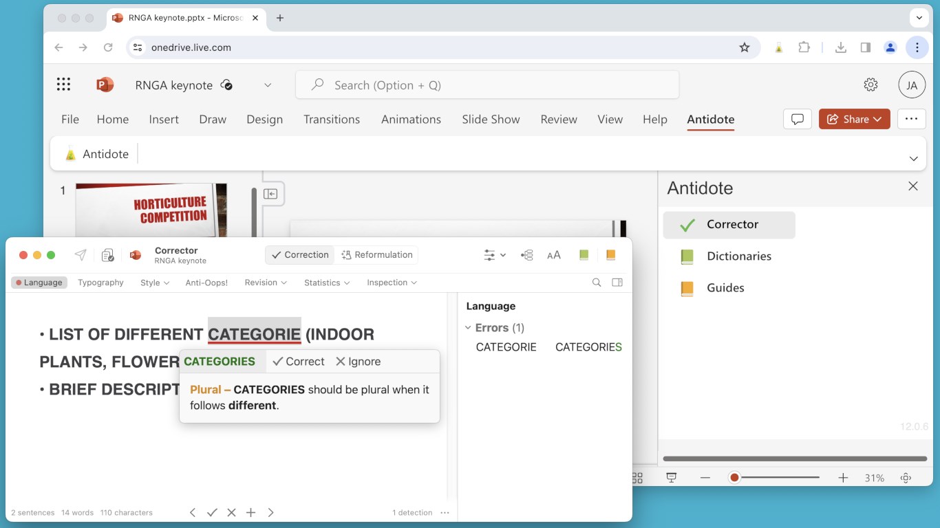Apply correction with bottom checkmark icon
This screenshot has width=940, height=528.
tap(212, 512)
